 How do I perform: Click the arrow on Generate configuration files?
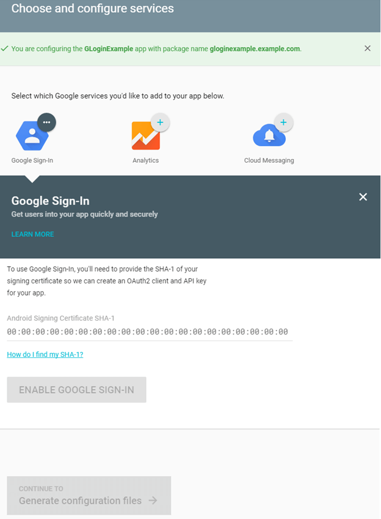tap(153, 501)
